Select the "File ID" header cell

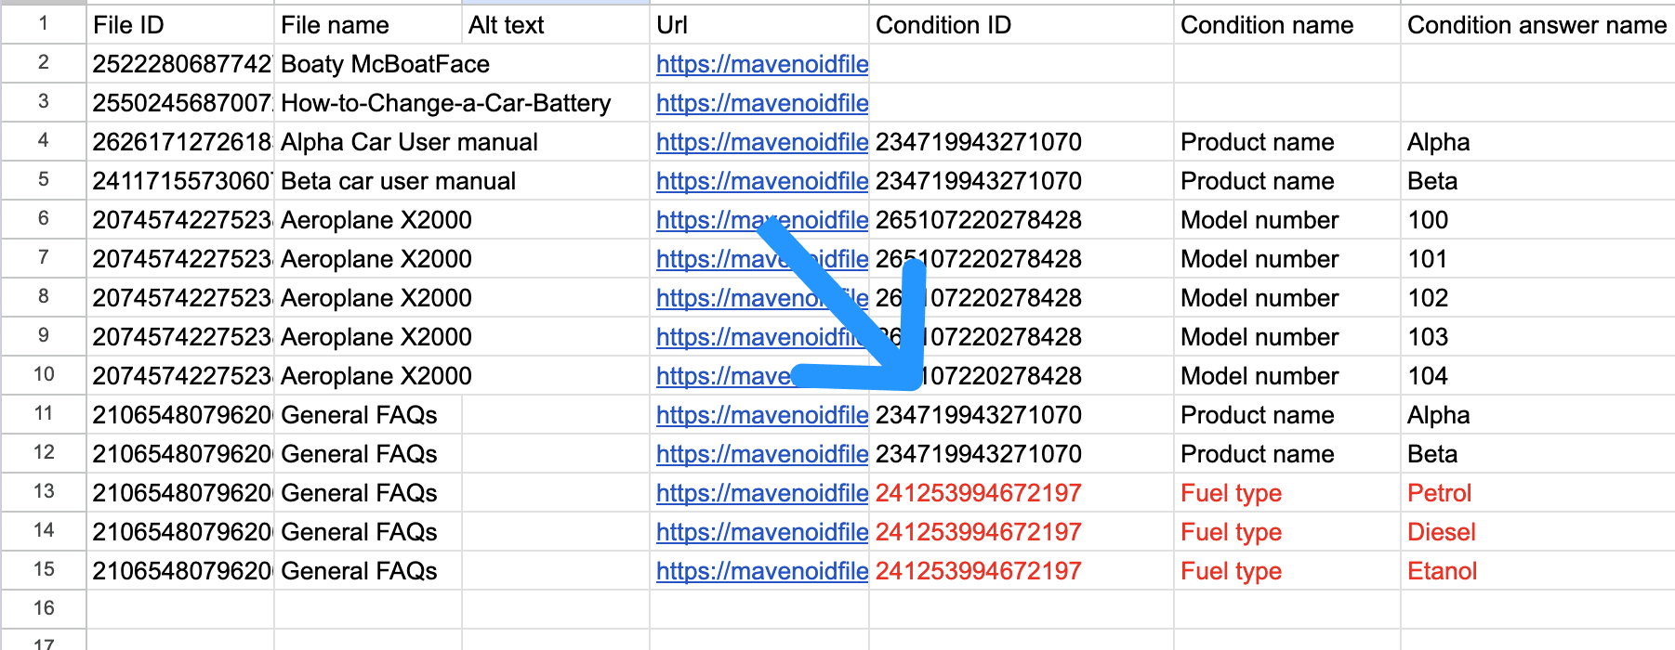coord(180,25)
